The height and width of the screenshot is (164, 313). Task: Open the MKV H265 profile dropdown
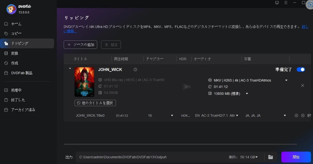[x=286, y=80]
